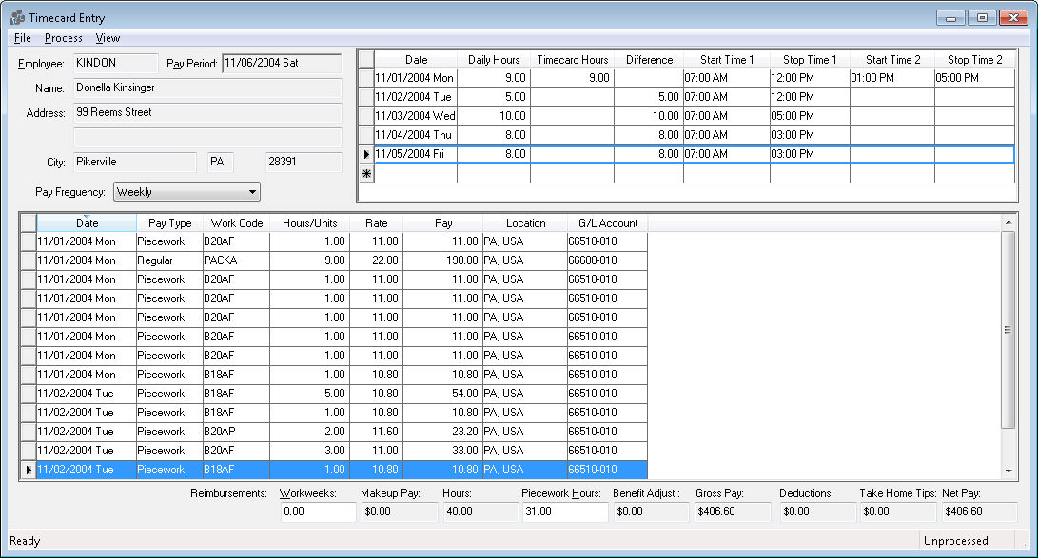1038x558 pixels.
Task: Click the Start Time 1 cell showing 07:00 AM Monday
Action: tap(726, 78)
